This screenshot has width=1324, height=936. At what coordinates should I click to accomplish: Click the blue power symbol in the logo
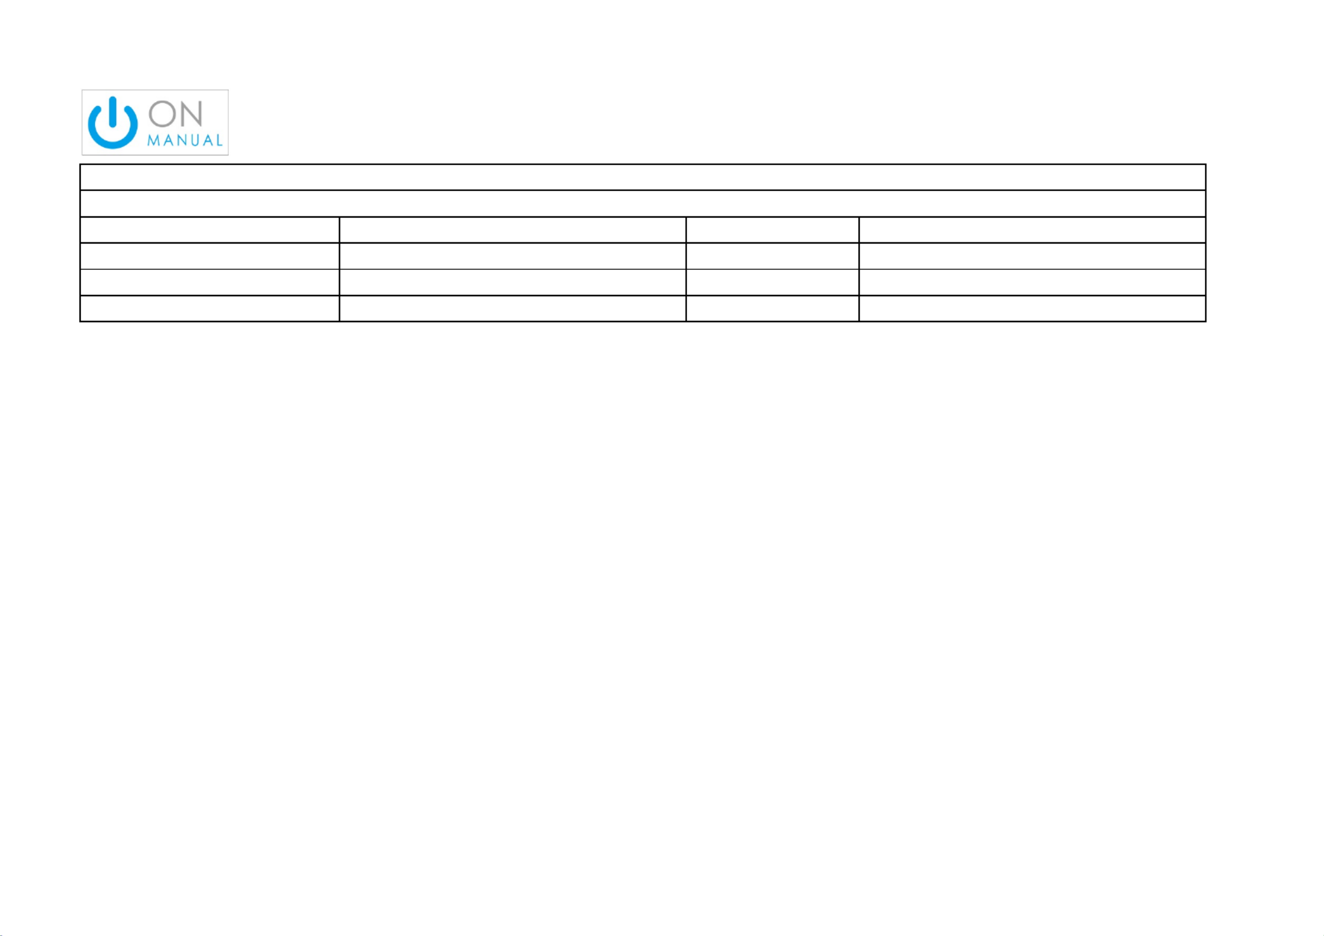[x=113, y=123]
